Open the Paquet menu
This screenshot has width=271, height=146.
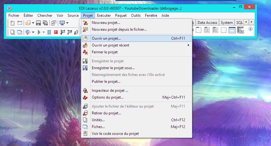pos(121,15)
